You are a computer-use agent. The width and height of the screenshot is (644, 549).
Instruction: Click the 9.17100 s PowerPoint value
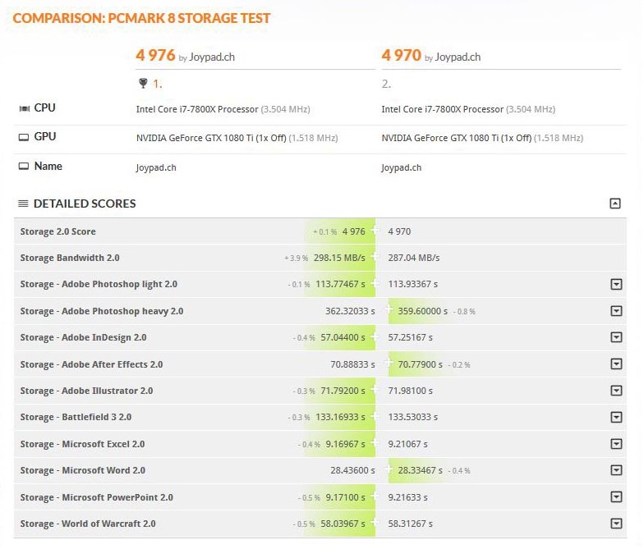[345, 497]
